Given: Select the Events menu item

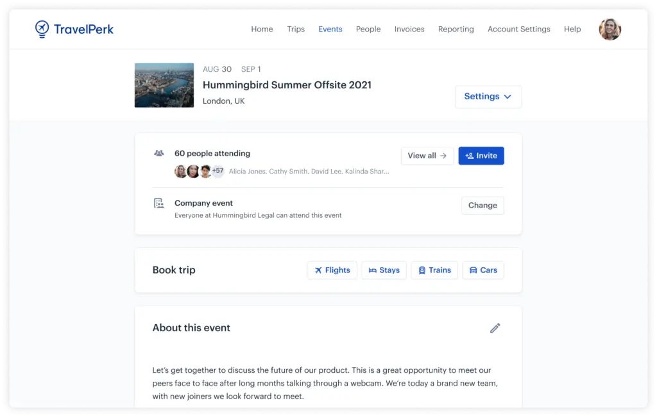Looking at the screenshot, I should pos(330,29).
